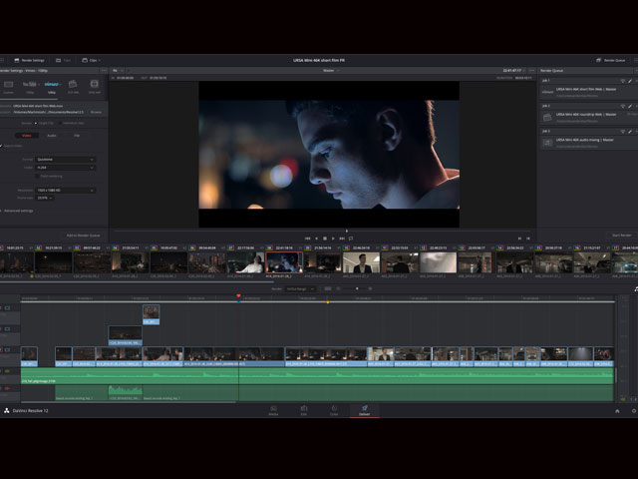Toggle loop playback in the viewer
638x479 pixels.
(351, 239)
